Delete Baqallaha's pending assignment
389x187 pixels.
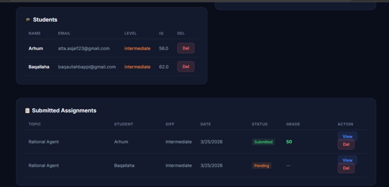346,168
